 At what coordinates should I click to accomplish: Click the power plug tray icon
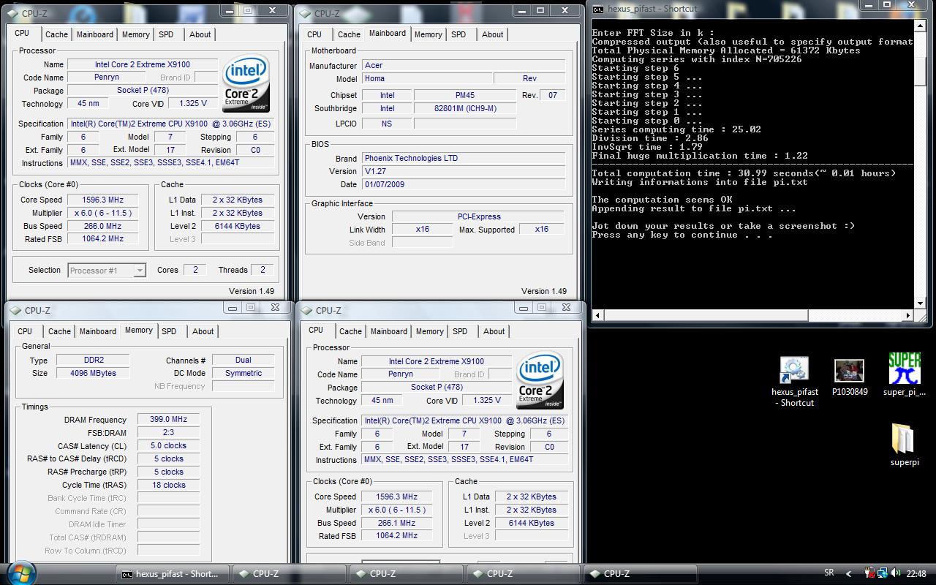pos(869,573)
